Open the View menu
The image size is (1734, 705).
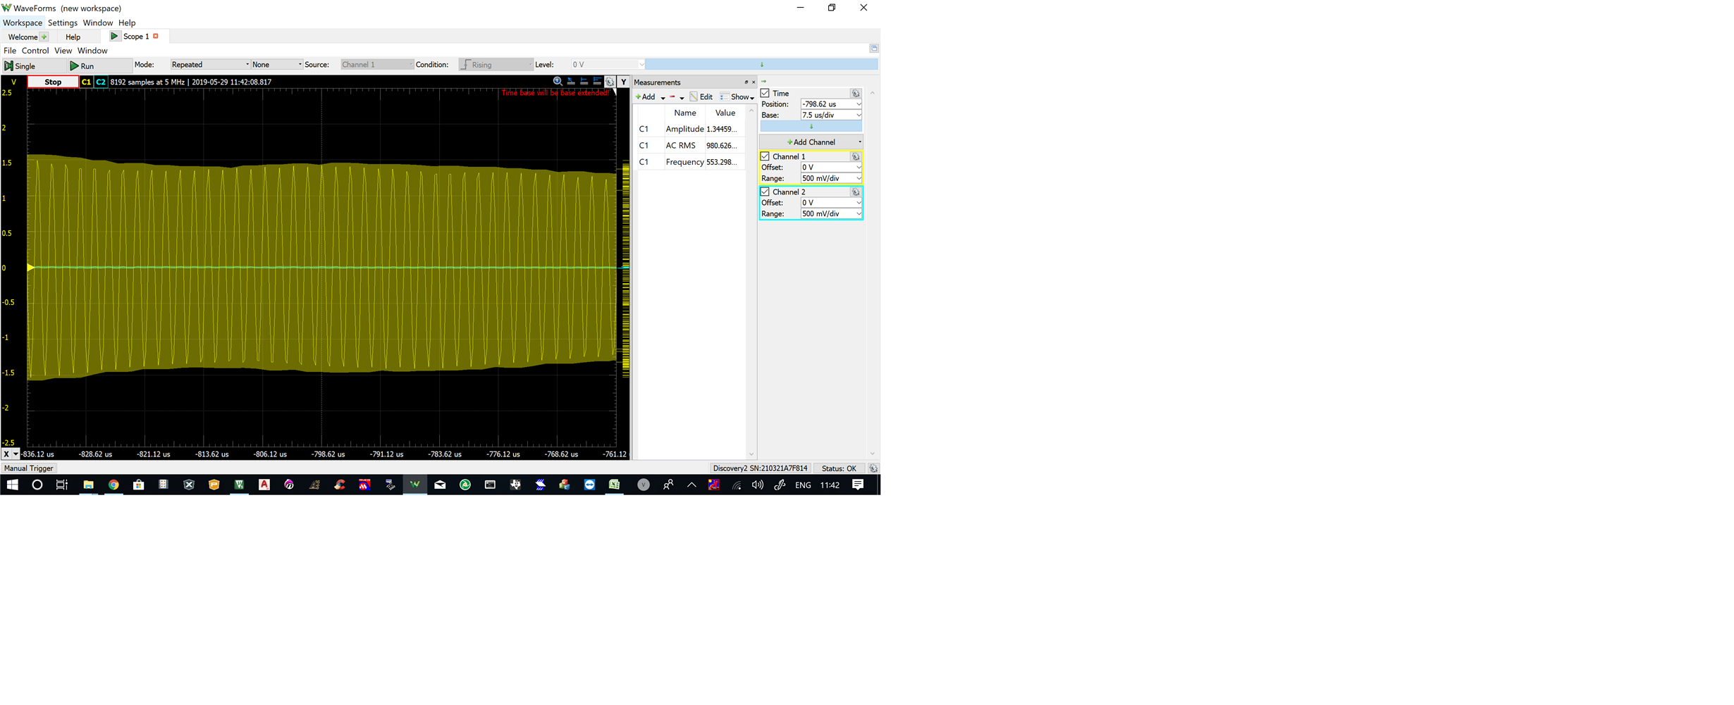63,51
